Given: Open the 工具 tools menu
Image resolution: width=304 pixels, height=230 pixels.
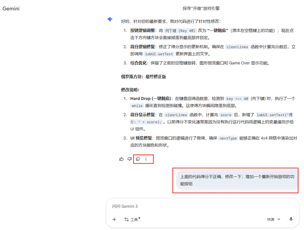Looking at the screenshot, I should tap(132, 220).
